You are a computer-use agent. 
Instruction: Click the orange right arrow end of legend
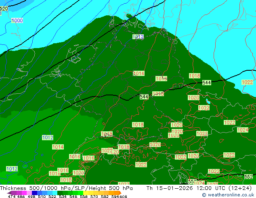pyautogui.click(x=120, y=193)
